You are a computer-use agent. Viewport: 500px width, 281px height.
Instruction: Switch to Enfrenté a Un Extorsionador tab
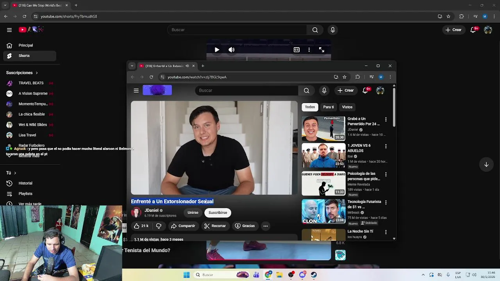click(x=167, y=66)
